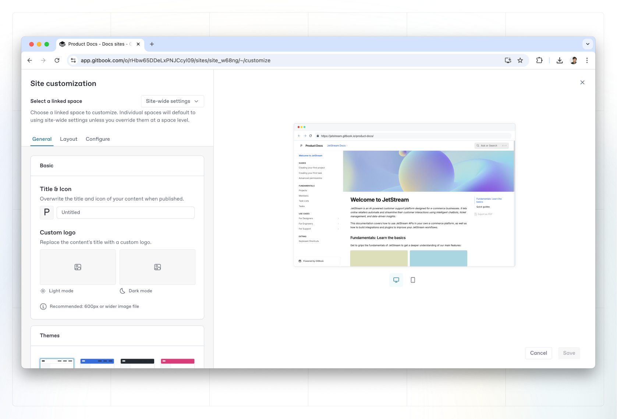Bookmark this page with star icon
617x419 pixels.
point(520,60)
